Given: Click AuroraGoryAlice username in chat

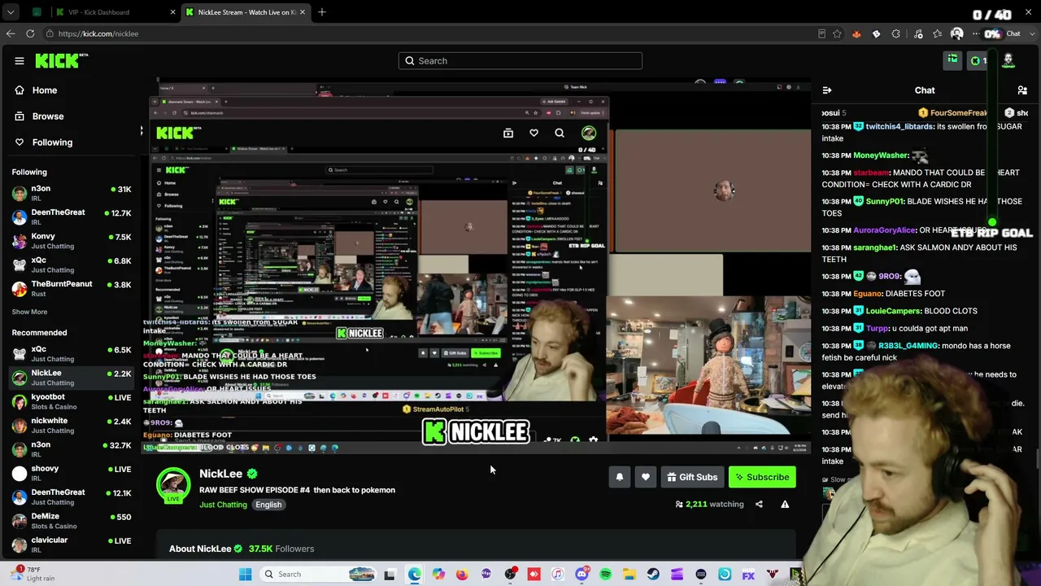Looking at the screenshot, I should [885, 230].
